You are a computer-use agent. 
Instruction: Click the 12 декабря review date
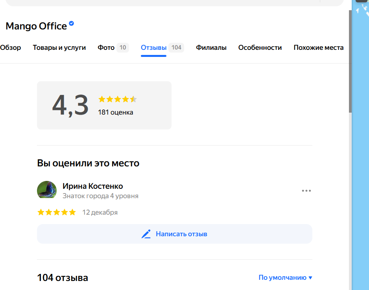coord(100,212)
